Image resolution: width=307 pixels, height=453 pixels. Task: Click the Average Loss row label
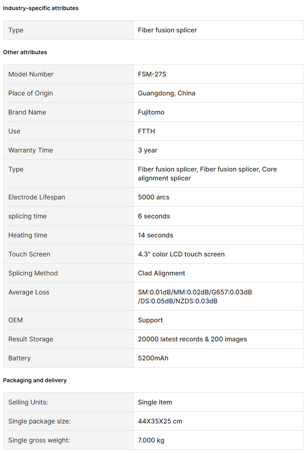coord(29,292)
